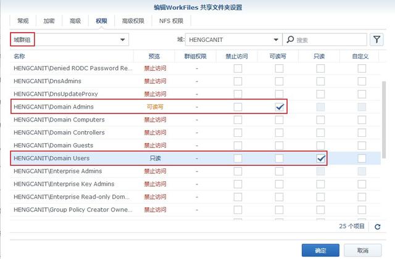
Task: Click 可读写 preview text for Domain Admins
Action: pos(155,107)
